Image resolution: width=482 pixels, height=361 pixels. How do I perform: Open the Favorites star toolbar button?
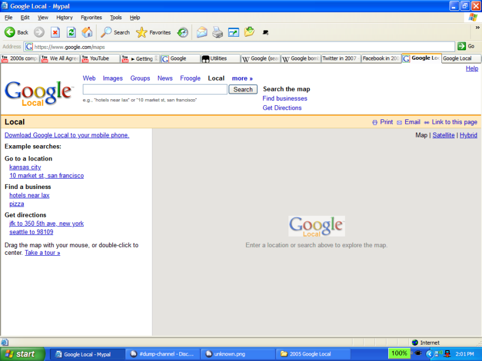click(154, 32)
